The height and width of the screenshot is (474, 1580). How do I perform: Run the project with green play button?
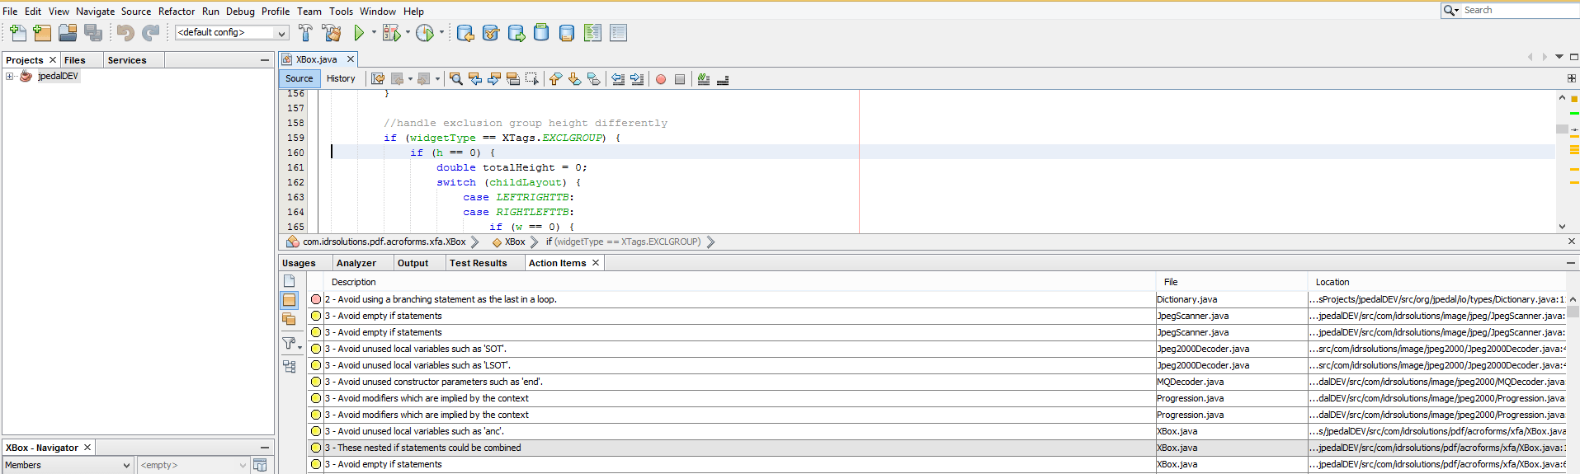[x=359, y=33]
